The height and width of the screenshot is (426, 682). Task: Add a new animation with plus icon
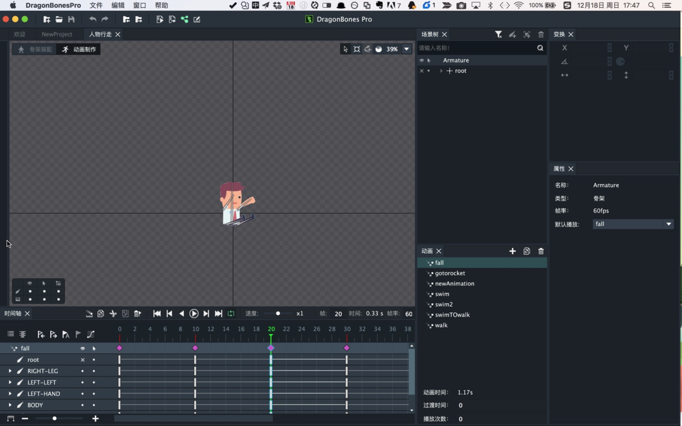pyautogui.click(x=513, y=251)
